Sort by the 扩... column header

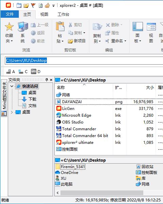(120, 87)
